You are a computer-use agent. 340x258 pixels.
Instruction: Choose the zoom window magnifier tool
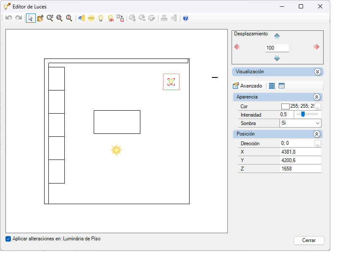(59, 18)
